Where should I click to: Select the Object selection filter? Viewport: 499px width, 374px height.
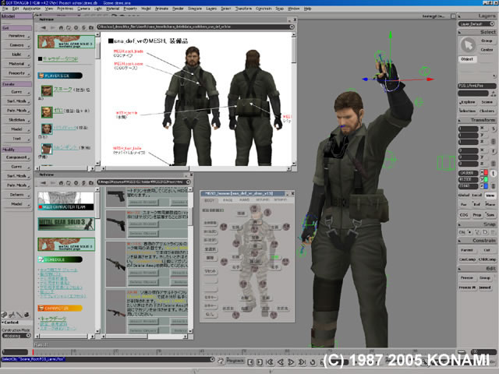(x=467, y=59)
